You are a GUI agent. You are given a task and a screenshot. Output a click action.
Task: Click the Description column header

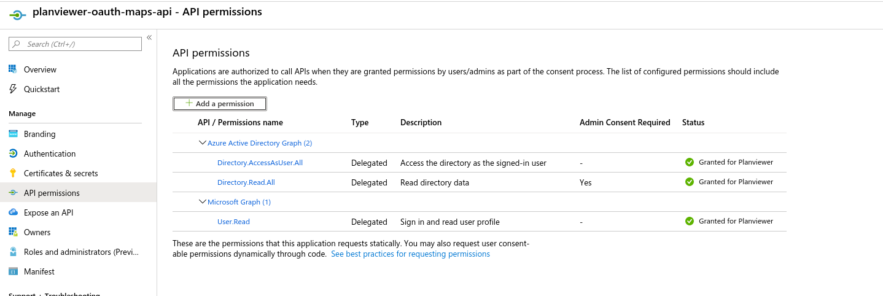pyautogui.click(x=421, y=122)
